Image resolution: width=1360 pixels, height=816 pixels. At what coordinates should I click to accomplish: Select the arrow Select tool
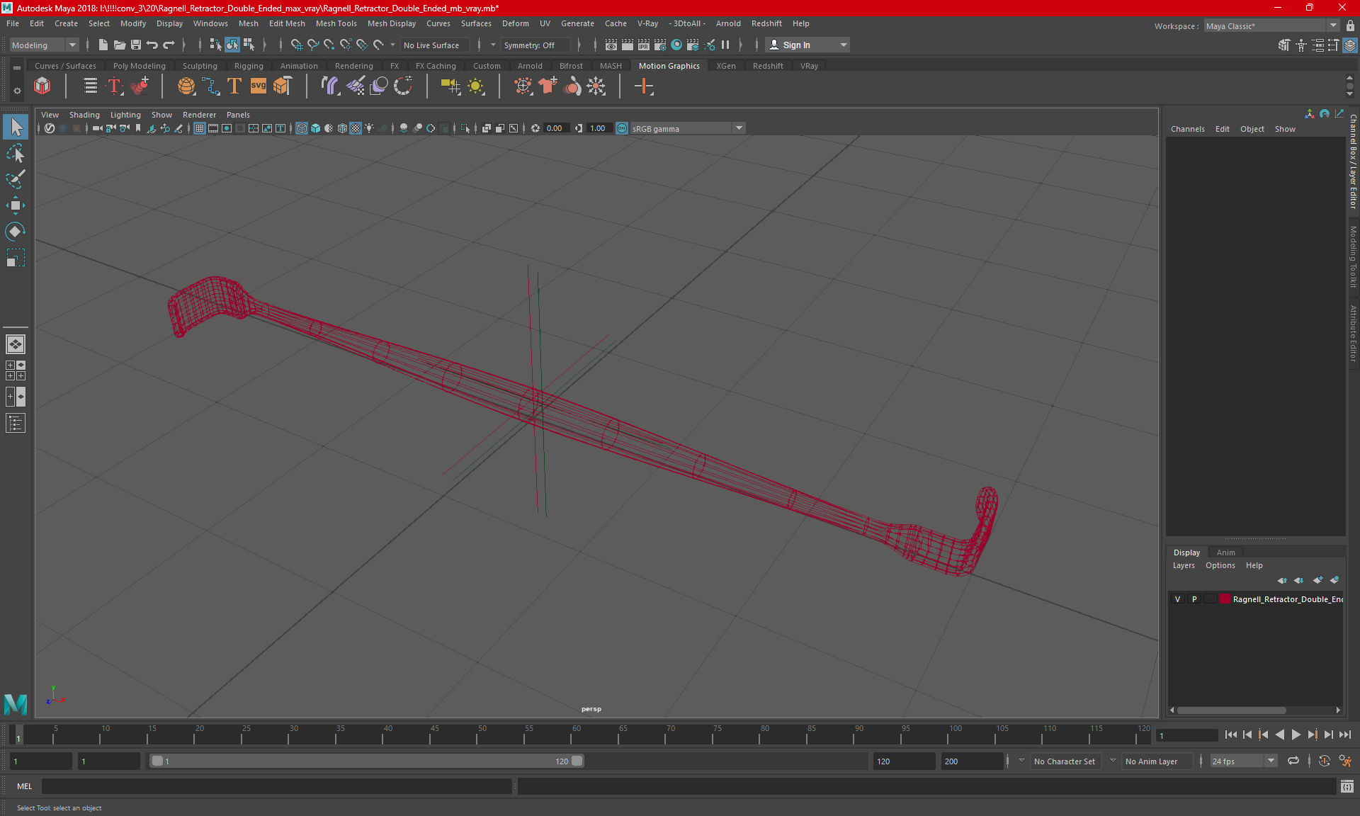point(16,127)
